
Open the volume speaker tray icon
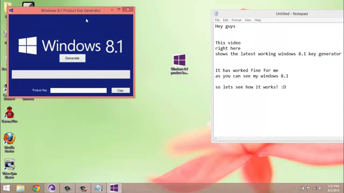click(x=320, y=188)
